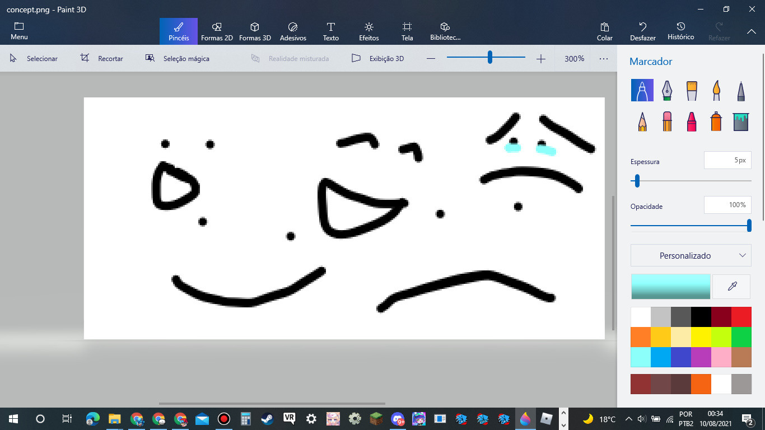Open the Personalizado dropdown
This screenshot has height=430, width=765.
pos(691,255)
